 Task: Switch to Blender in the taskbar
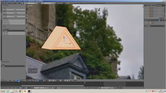(25, 91)
